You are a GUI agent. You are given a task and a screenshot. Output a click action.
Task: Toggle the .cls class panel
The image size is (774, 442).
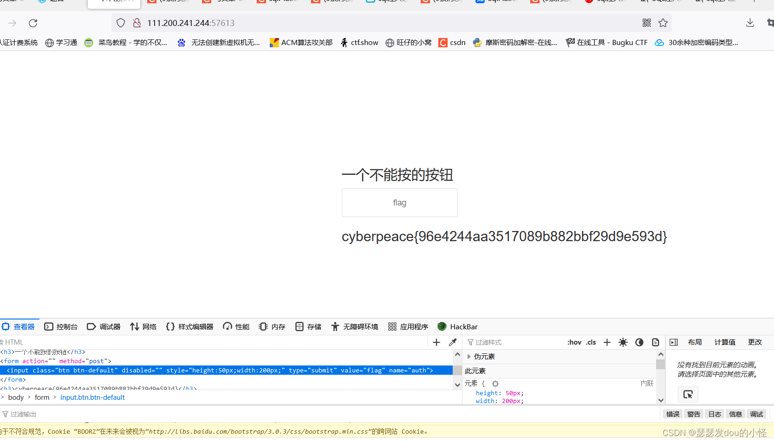pos(591,342)
